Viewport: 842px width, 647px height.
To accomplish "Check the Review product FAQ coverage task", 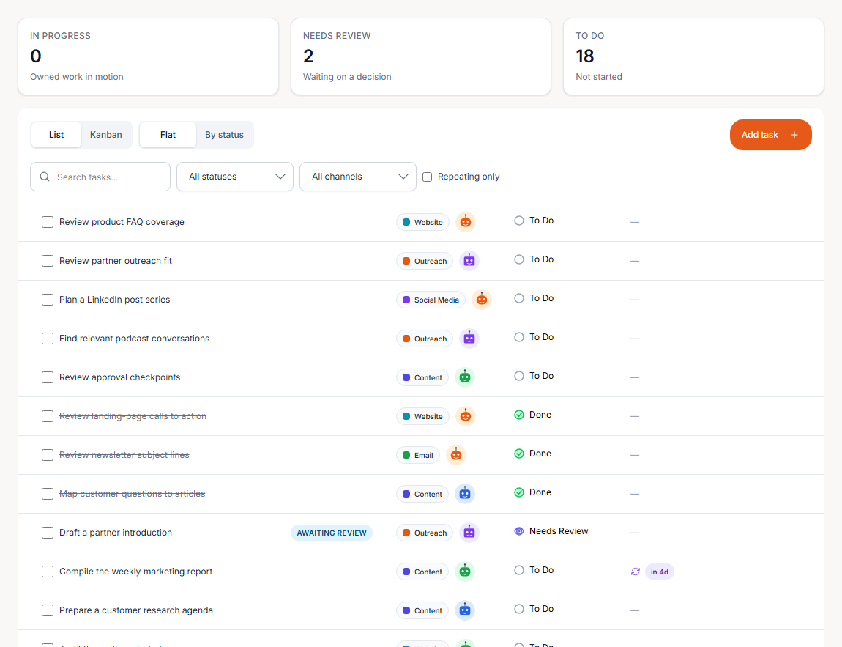I will click(x=48, y=222).
